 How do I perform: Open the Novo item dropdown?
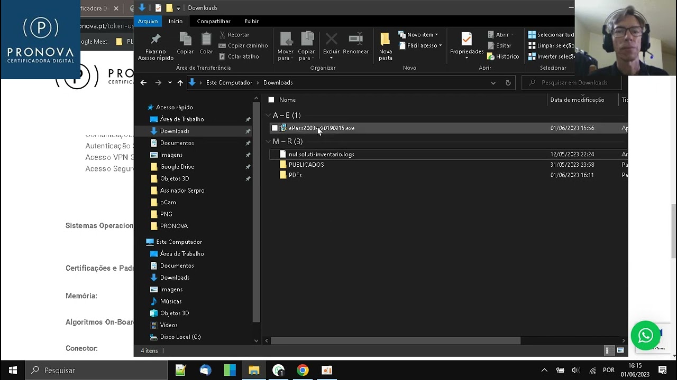[x=418, y=34]
